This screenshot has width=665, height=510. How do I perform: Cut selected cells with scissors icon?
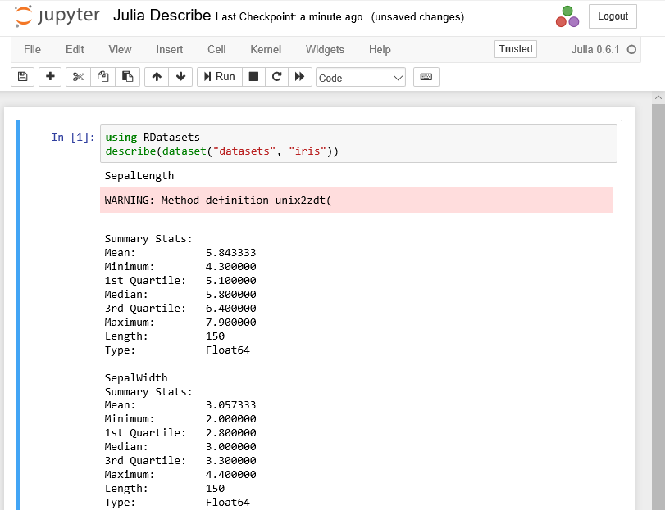tap(78, 77)
